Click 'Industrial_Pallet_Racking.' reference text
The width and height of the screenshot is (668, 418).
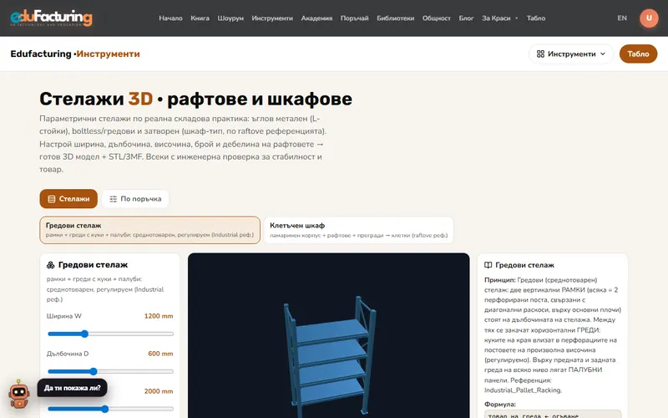click(x=523, y=390)
